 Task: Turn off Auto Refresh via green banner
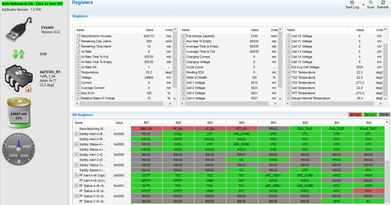pyautogui.click(x=32, y=3)
